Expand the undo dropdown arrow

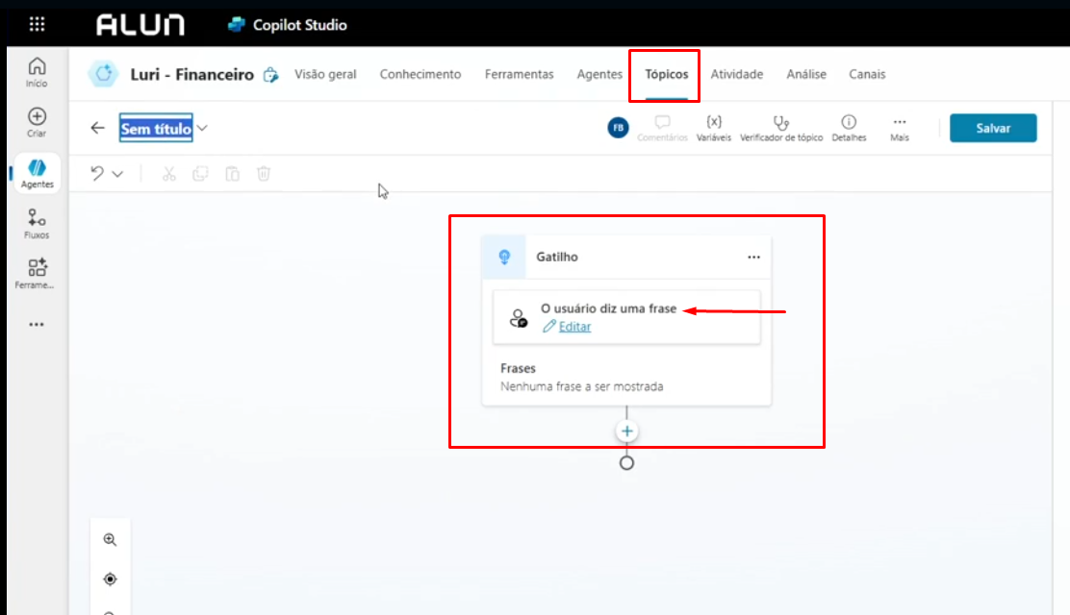click(x=117, y=174)
